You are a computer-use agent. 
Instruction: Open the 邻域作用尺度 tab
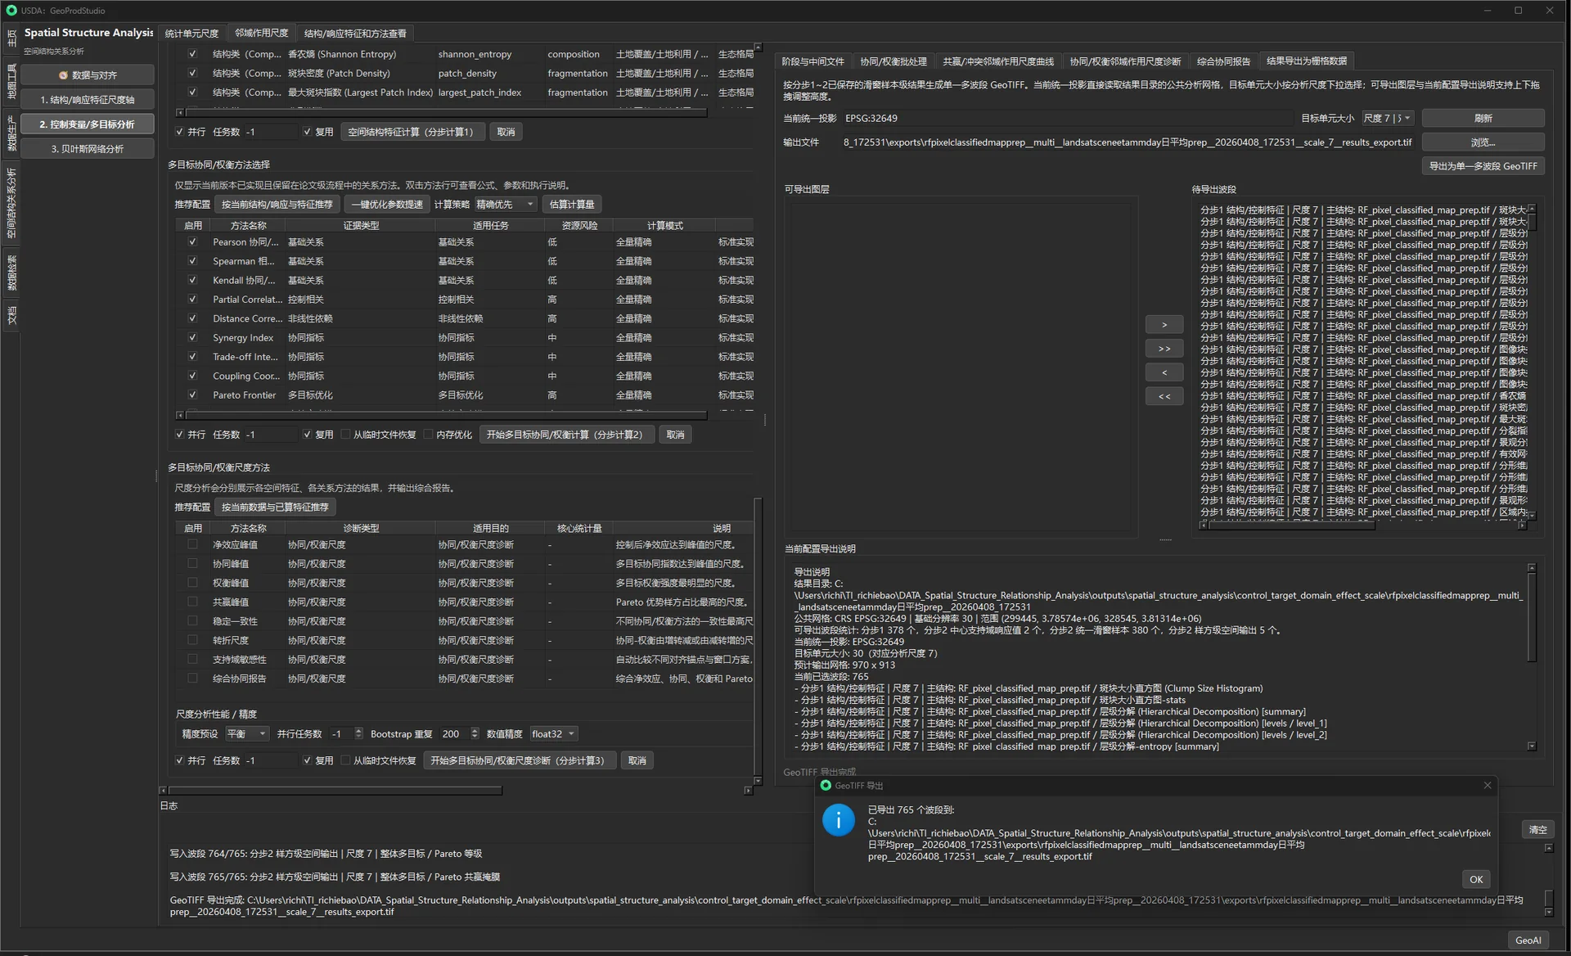[262, 34]
